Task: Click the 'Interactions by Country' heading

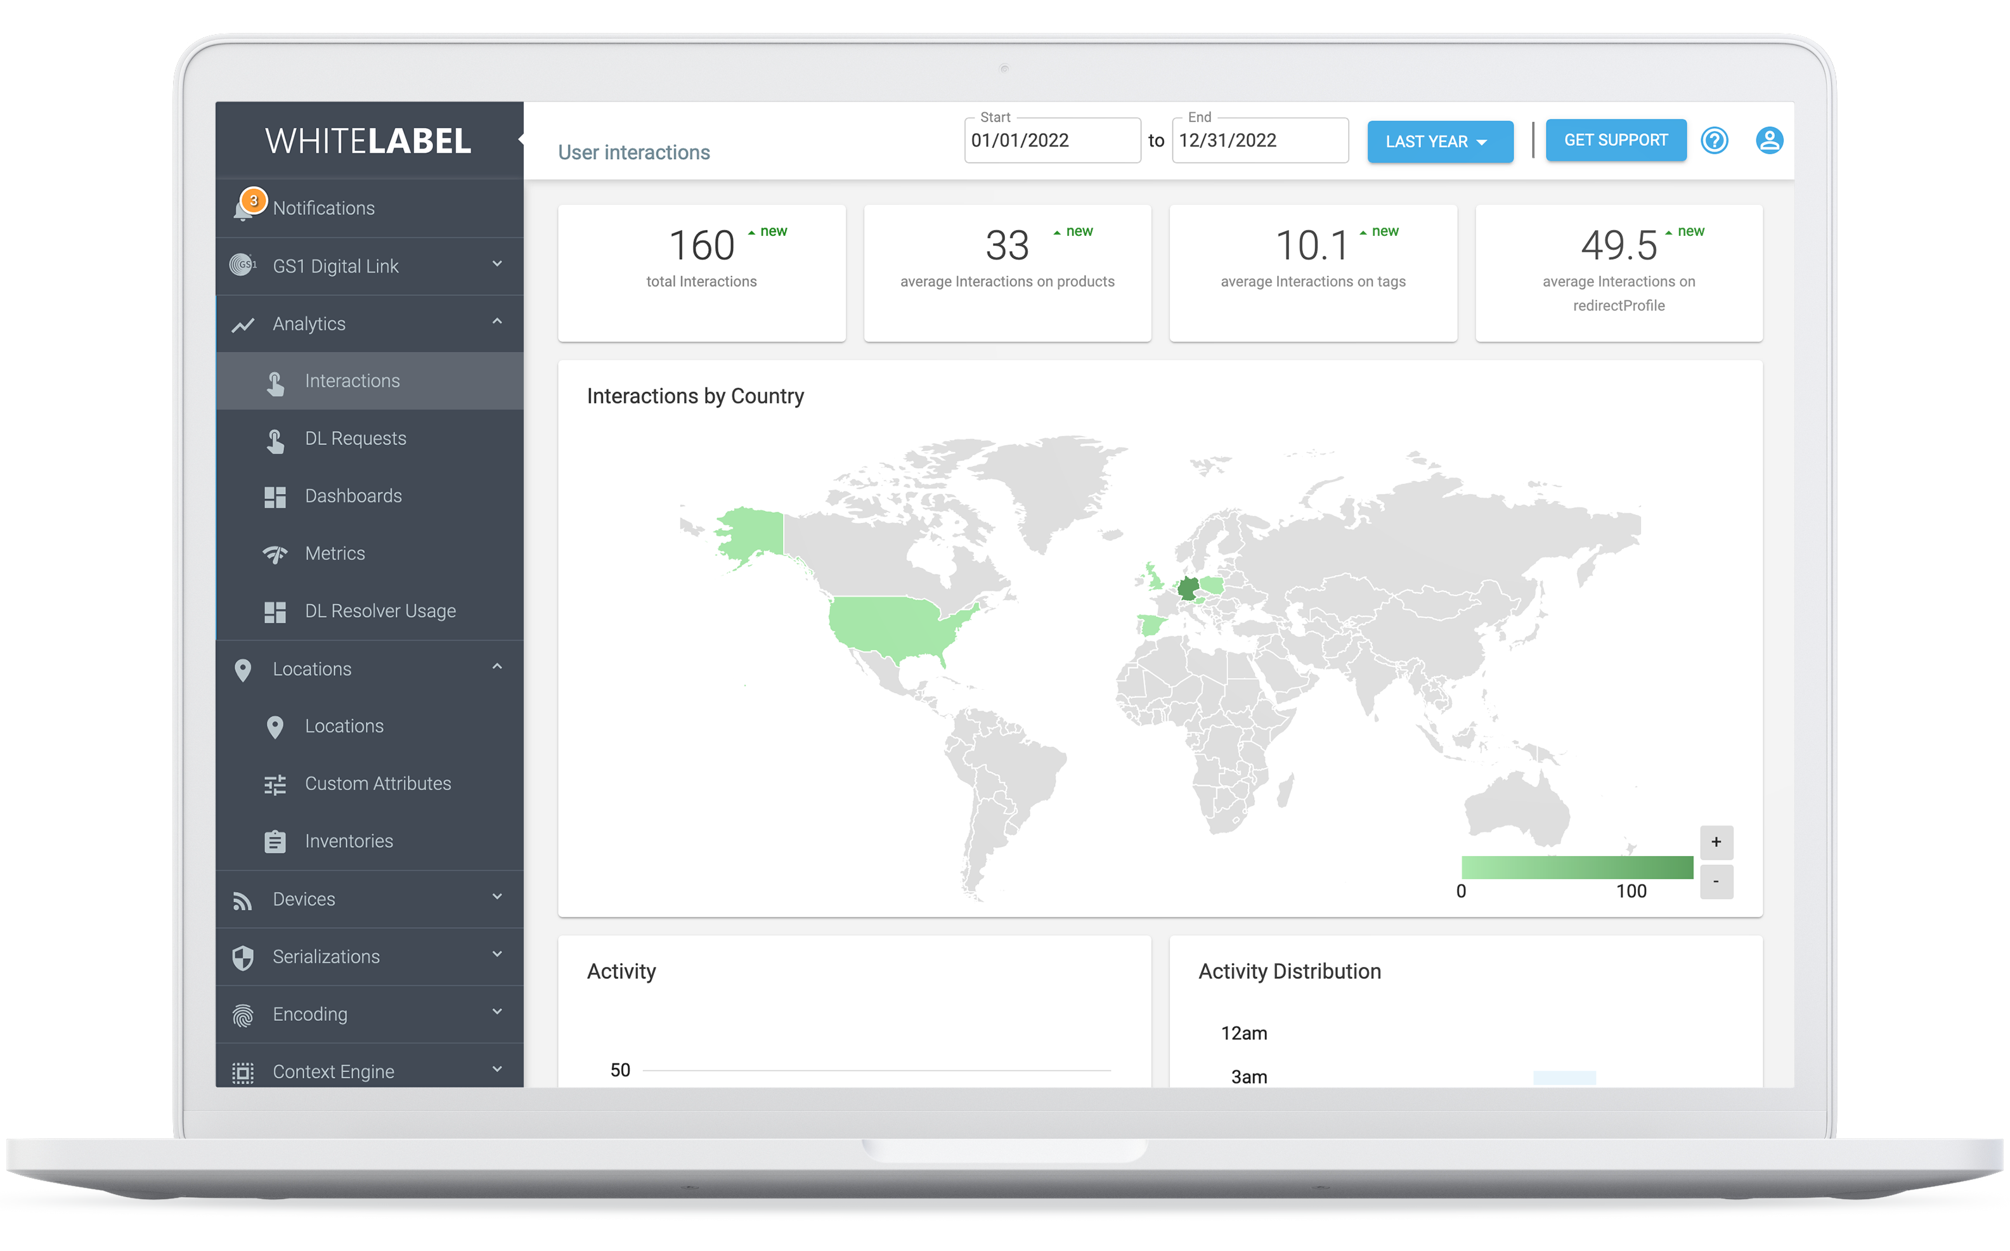Action: 695,396
